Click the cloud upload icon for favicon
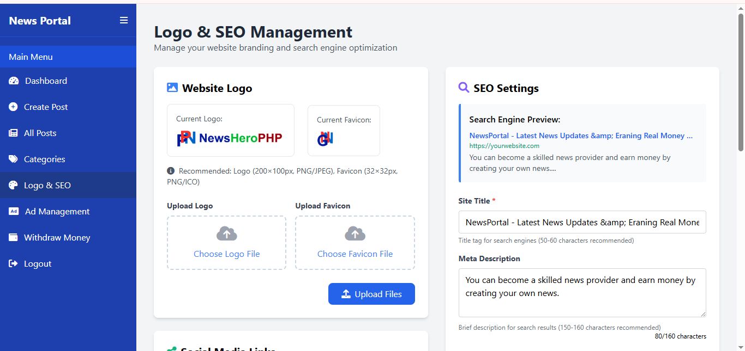 click(355, 234)
